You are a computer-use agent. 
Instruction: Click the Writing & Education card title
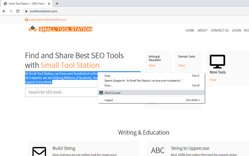pyautogui.click(x=155, y=58)
